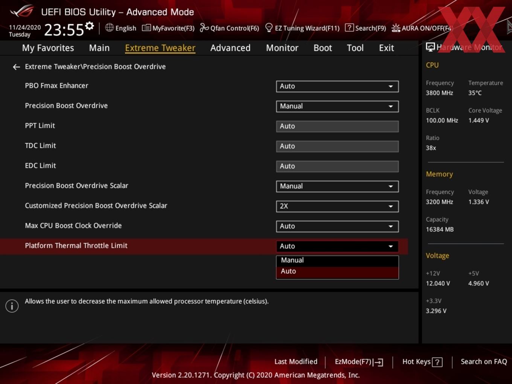Click the Hardware Monitor screen icon
Viewport: 512px width, 384px height.
point(430,47)
